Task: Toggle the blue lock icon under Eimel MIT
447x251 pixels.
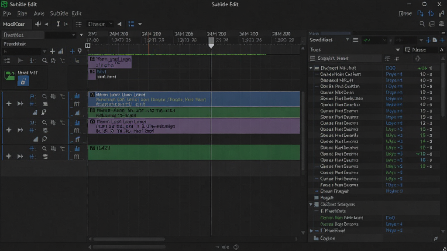Action: click(x=23, y=81)
